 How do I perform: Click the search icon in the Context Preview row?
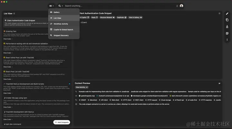click(x=76, y=92)
